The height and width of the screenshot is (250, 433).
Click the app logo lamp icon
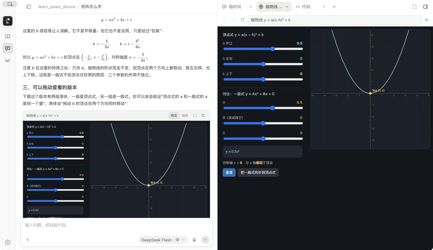tap(8, 21)
